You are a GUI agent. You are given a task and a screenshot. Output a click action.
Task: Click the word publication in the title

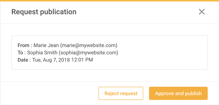click(x=58, y=12)
